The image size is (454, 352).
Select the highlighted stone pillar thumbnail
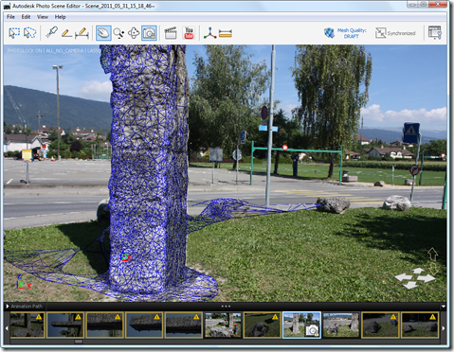point(301,326)
